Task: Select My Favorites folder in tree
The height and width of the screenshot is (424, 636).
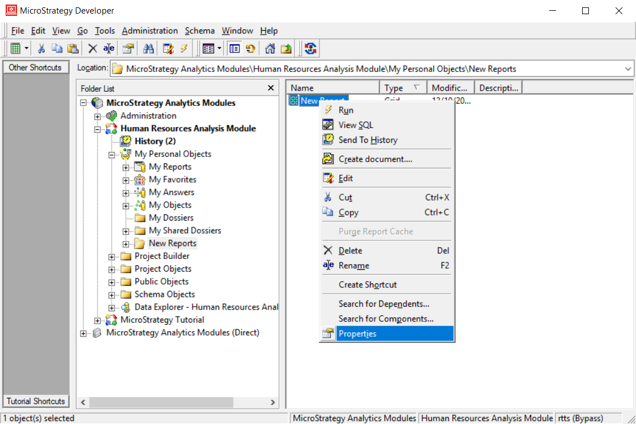Action: [x=172, y=179]
